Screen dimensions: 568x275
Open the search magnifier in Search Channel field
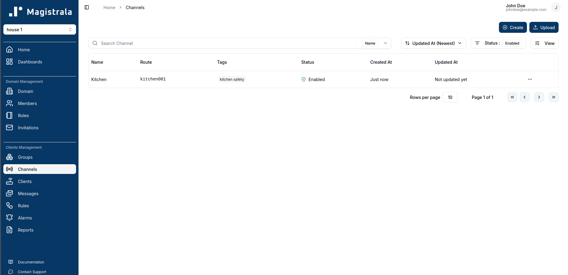[95, 43]
